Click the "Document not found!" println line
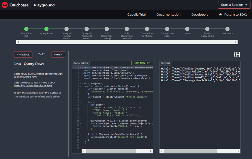Screen dimensions: 252x159 [119, 137]
